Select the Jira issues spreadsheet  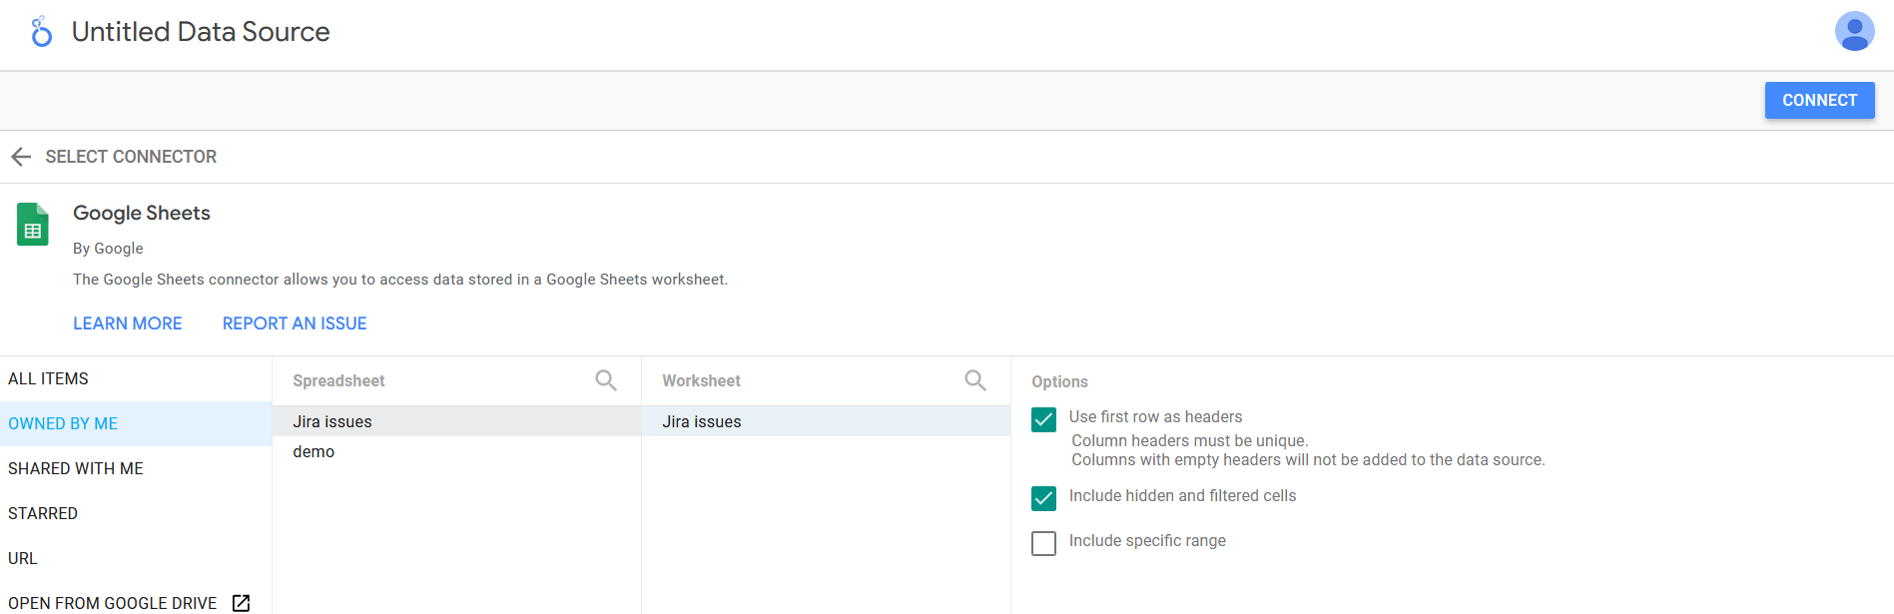pos(456,421)
